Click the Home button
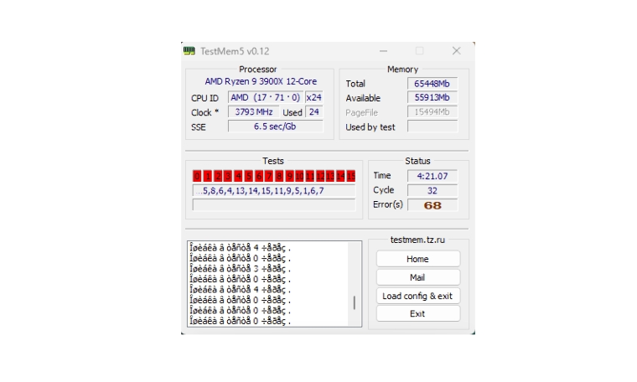The width and height of the screenshot is (637, 382). [417, 259]
